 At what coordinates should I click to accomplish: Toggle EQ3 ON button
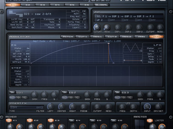(x=118, y=92)
